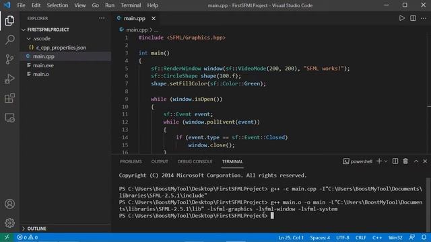Screen dimensions: 431x242
Task: Close the main.cpp editor tab
Action: click(154, 18)
